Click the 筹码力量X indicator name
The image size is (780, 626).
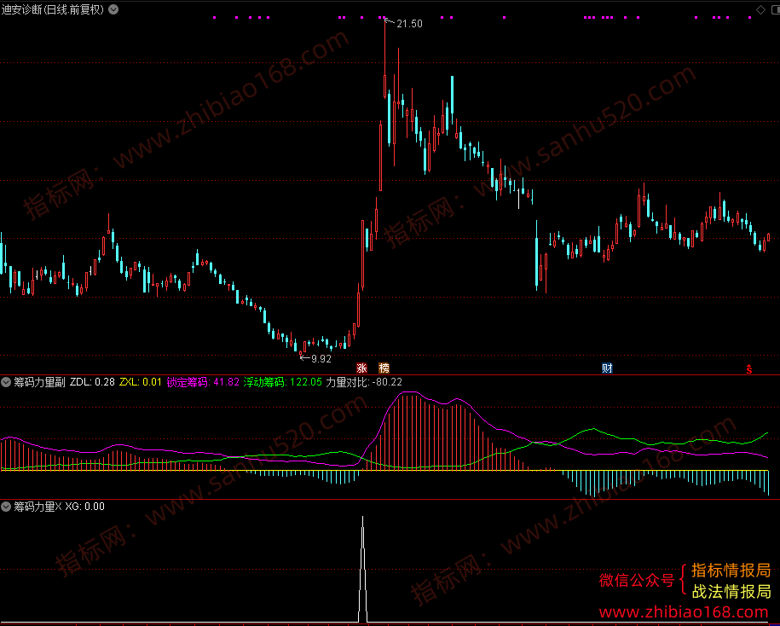[x=38, y=507]
